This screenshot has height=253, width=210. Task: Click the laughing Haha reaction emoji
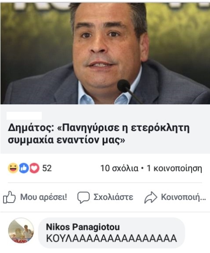pyautogui.click(x=13, y=168)
